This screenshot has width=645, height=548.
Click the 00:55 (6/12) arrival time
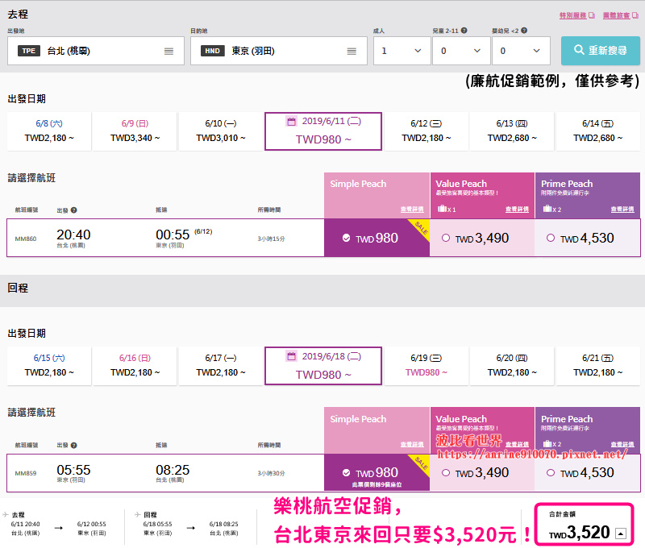(184, 235)
